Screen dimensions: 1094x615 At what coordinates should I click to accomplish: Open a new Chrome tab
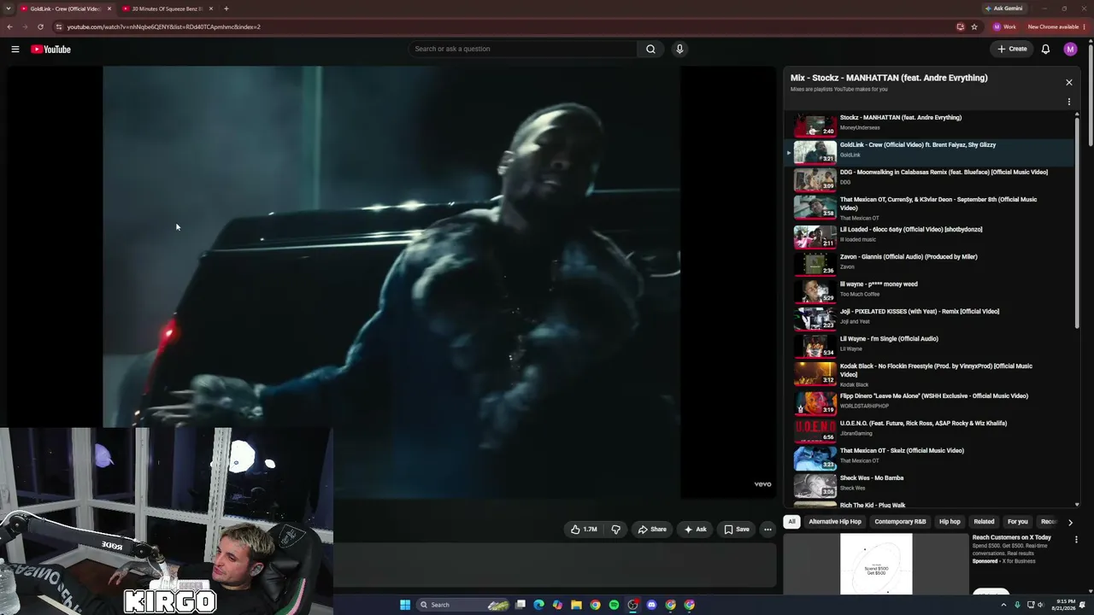coord(226,9)
